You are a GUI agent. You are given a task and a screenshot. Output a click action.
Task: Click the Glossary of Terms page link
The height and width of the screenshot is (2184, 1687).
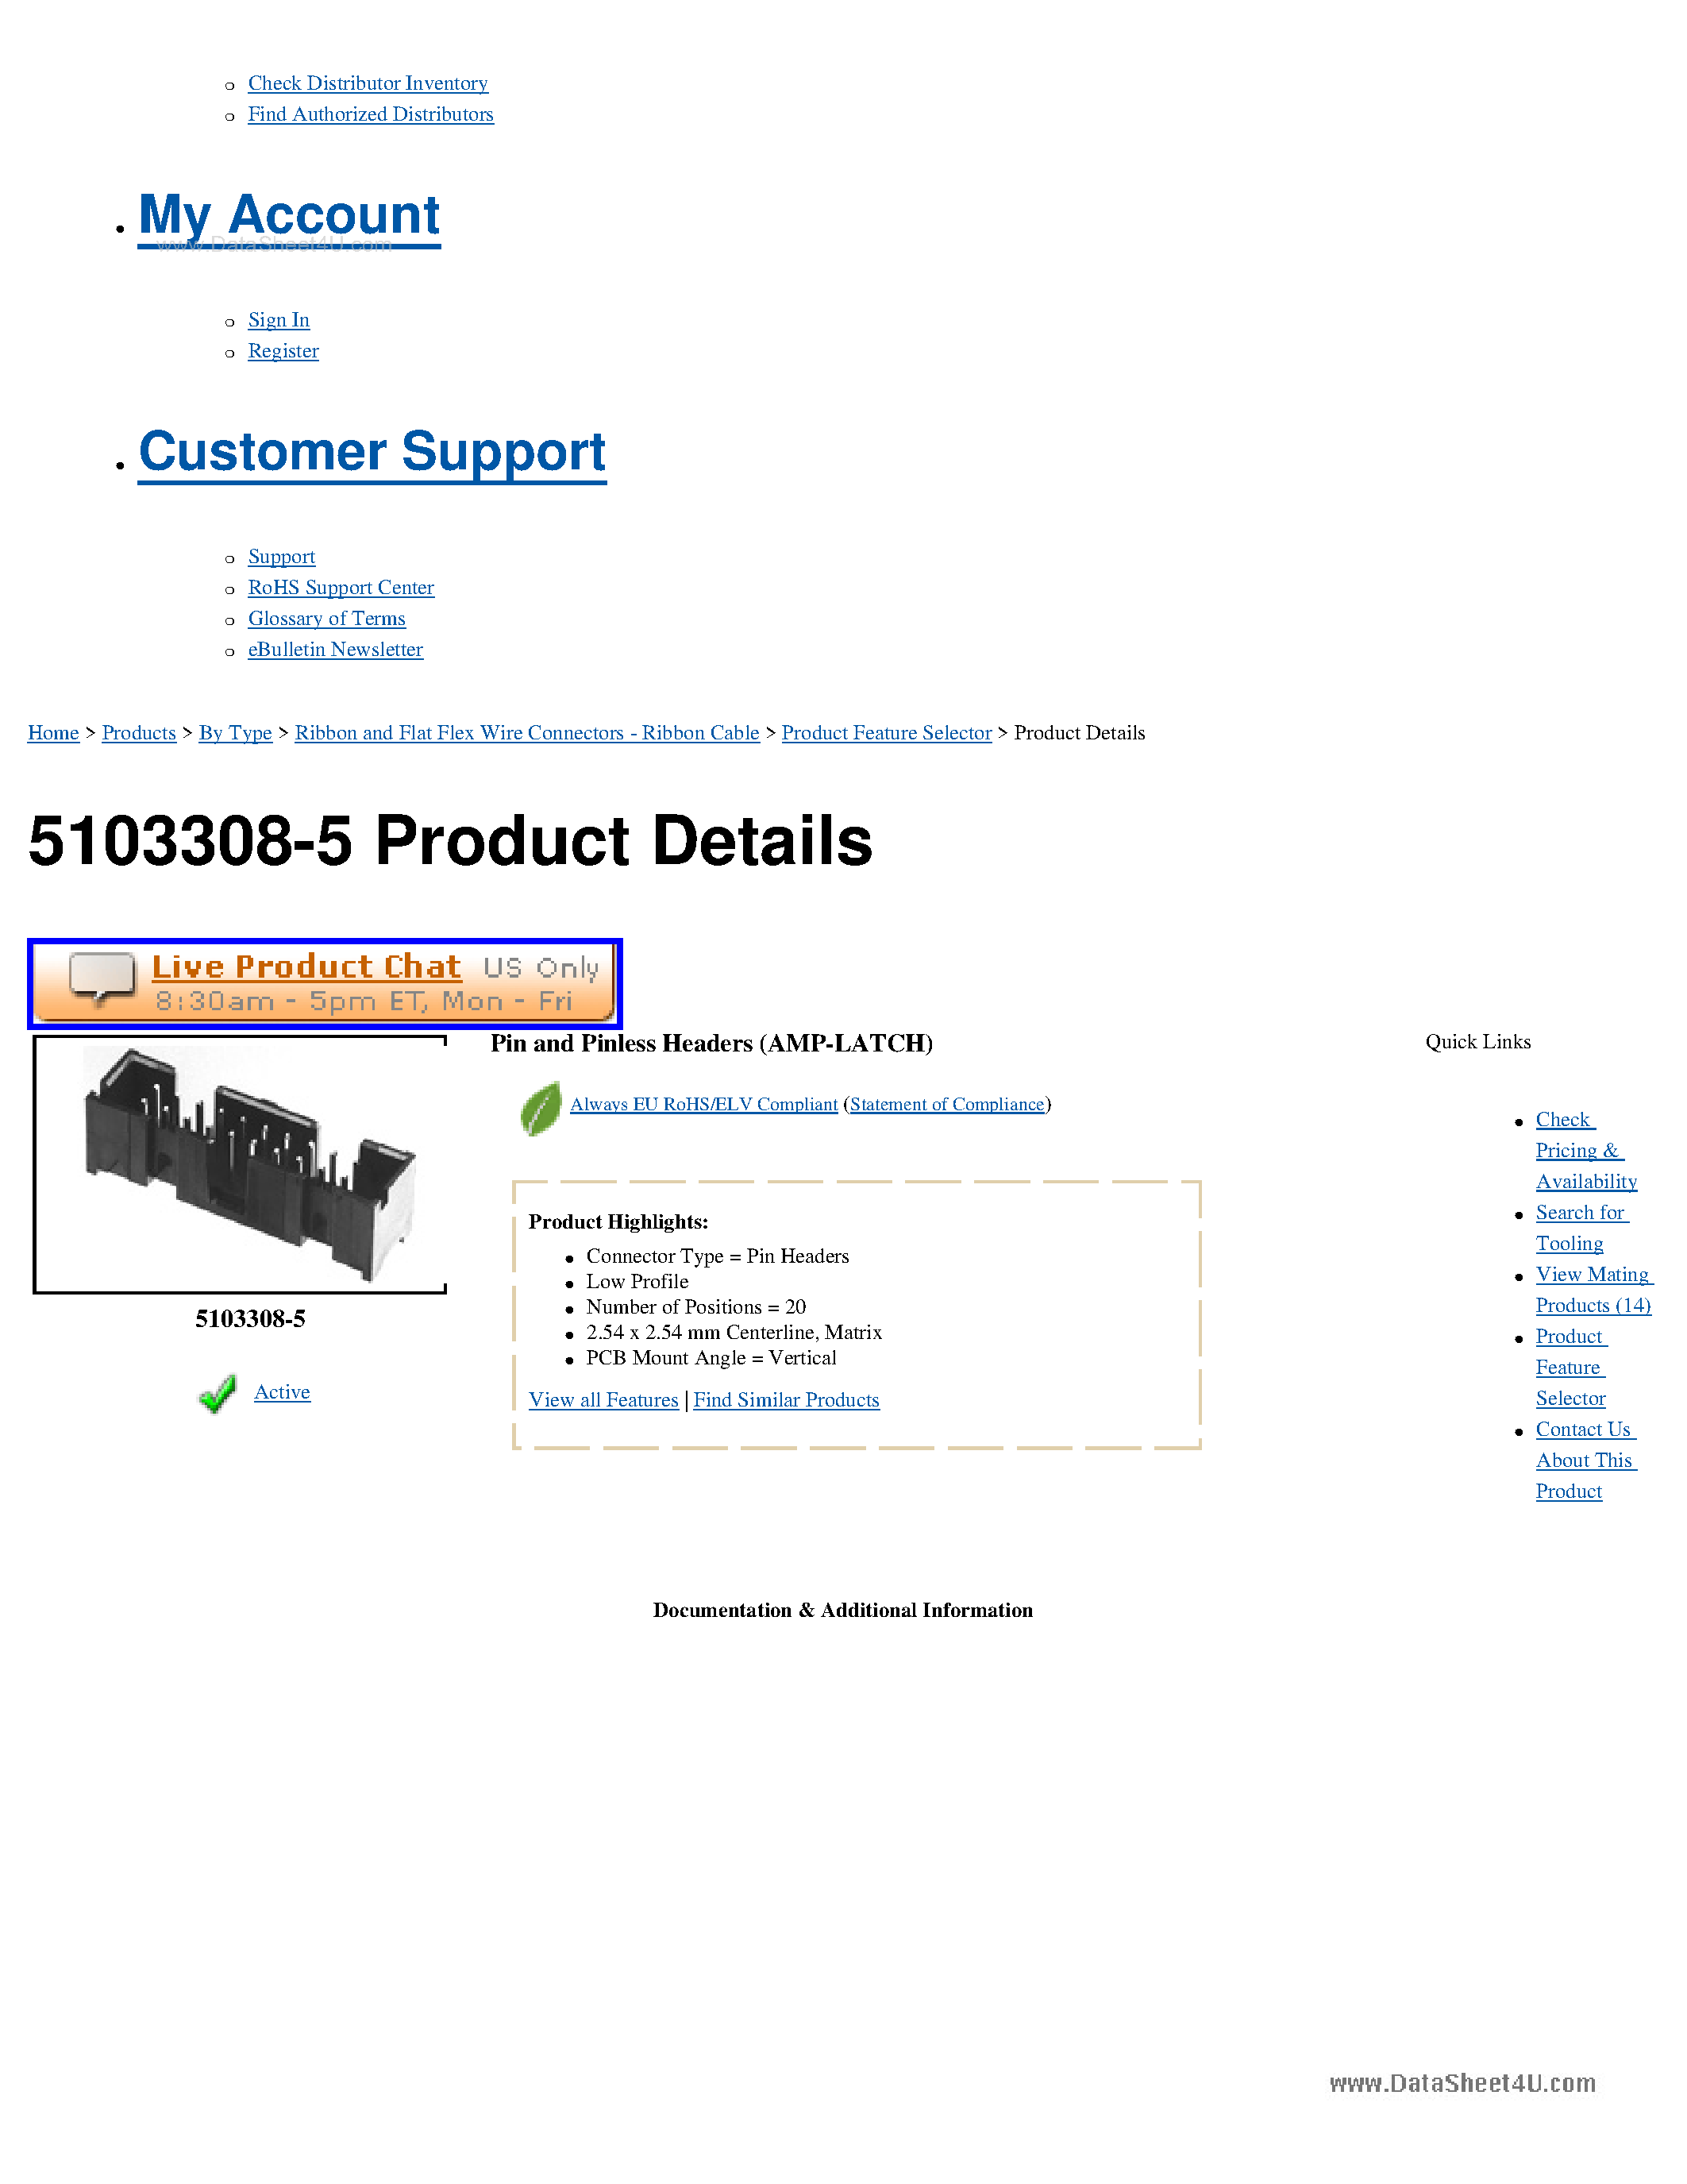pyautogui.click(x=326, y=615)
